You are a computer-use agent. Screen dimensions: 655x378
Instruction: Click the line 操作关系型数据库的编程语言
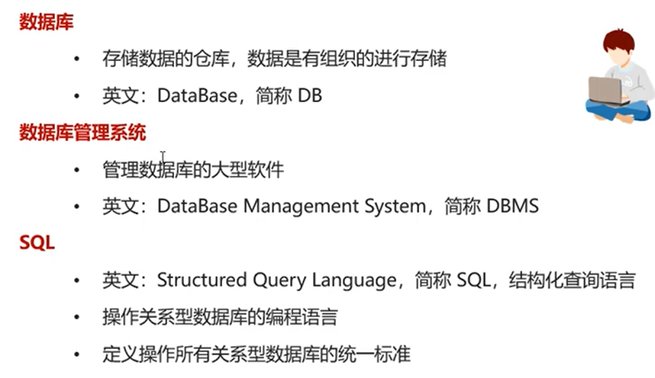[x=220, y=317]
